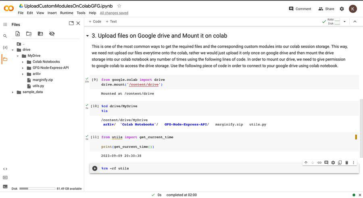
Task: Star the notebook title
Action: click(x=119, y=6)
